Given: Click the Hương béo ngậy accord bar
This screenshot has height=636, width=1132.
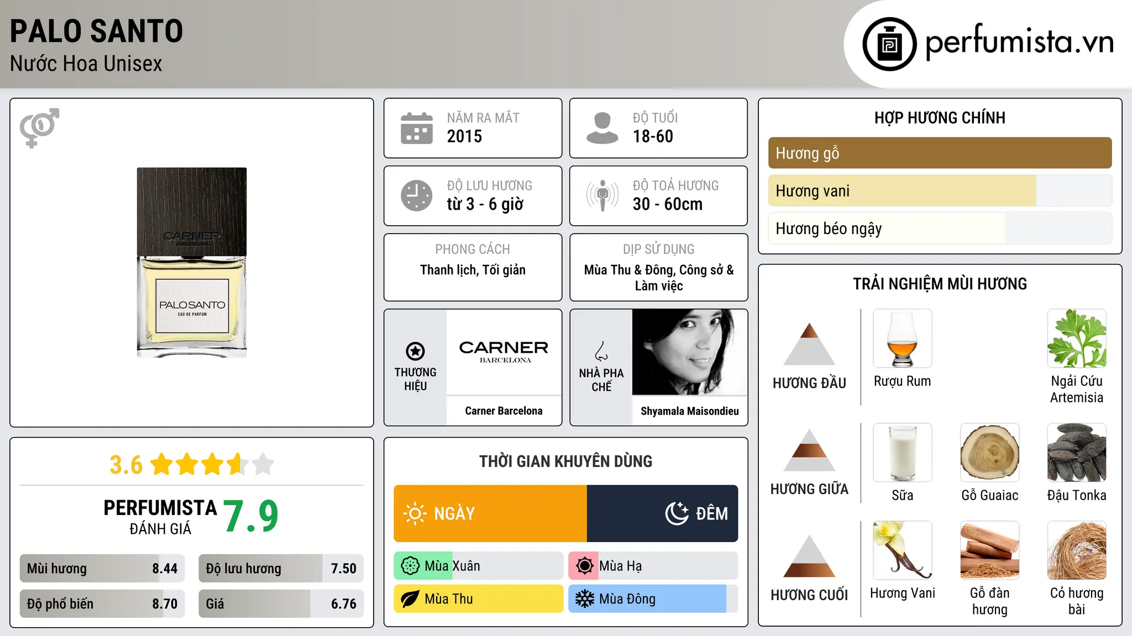Looking at the screenshot, I should pyautogui.click(x=940, y=228).
